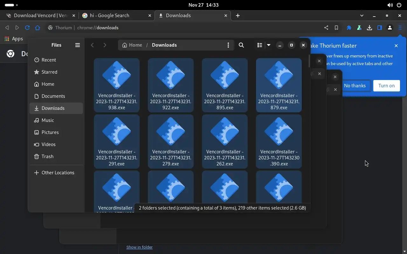Click Turn on in memory saver popup
The image size is (407, 254).
click(x=386, y=86)
